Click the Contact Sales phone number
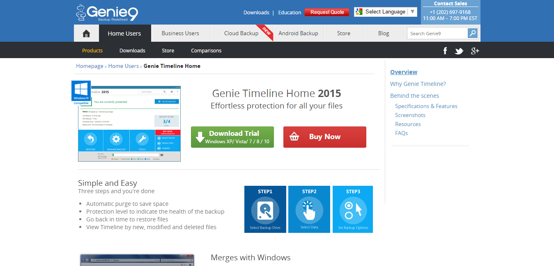The height and width of the screenshot is (266, 554). point(450,12)
